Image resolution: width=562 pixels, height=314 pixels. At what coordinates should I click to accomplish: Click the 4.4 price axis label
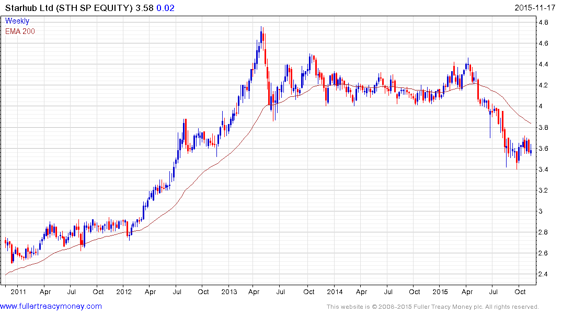pos(543,64)
